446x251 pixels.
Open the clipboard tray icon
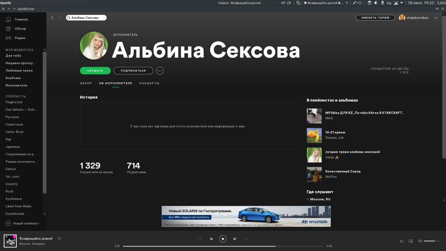369,3
